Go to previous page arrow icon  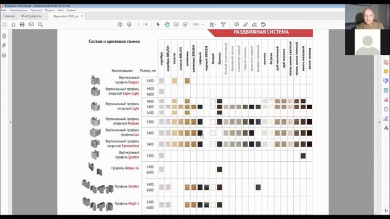(x=120, y=24)
